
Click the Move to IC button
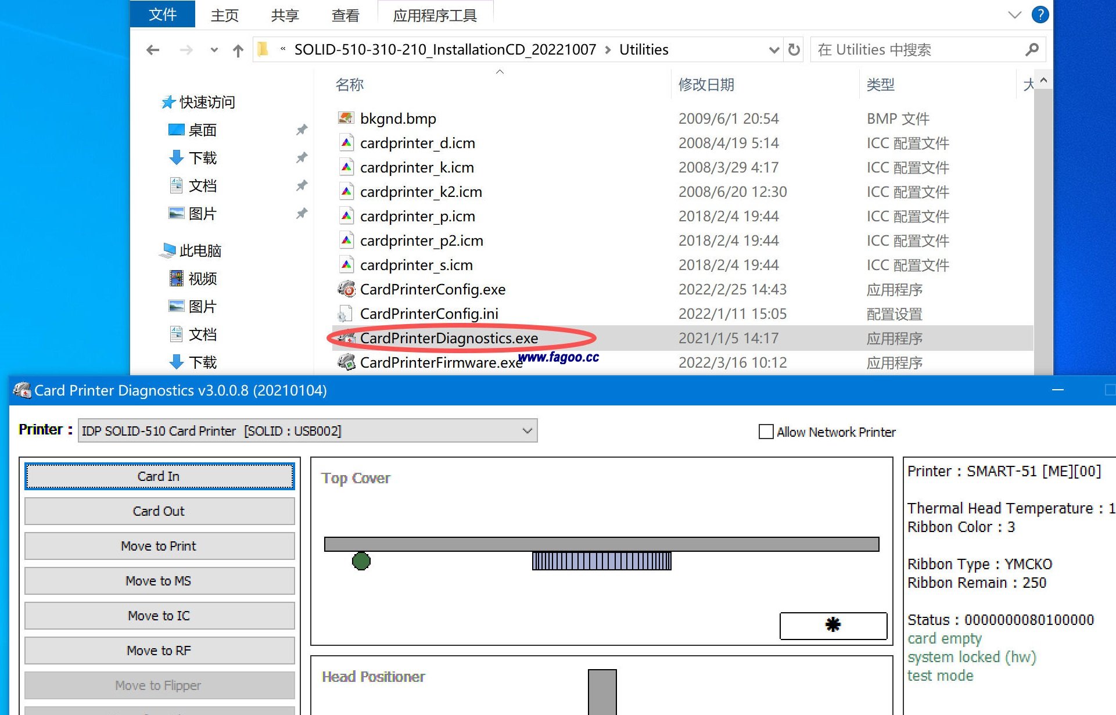click(159, 616)
